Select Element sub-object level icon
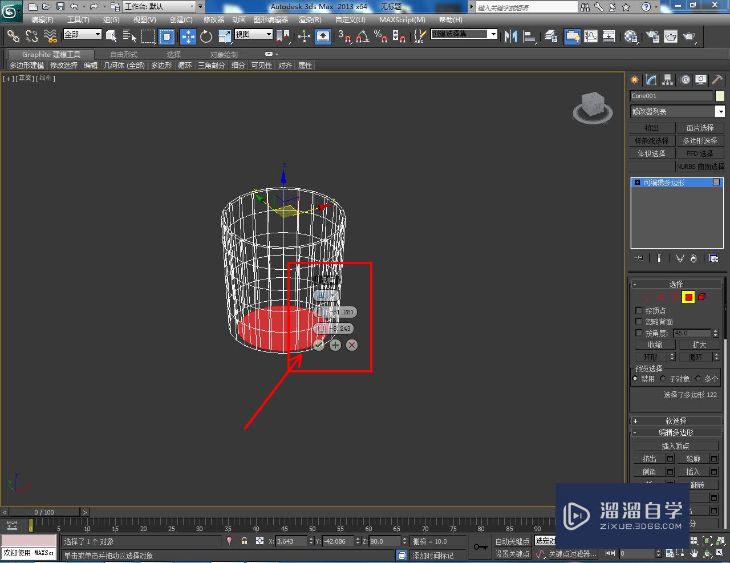Image resolution: width=730 pixels, height=563 pixels. (702, 297)
